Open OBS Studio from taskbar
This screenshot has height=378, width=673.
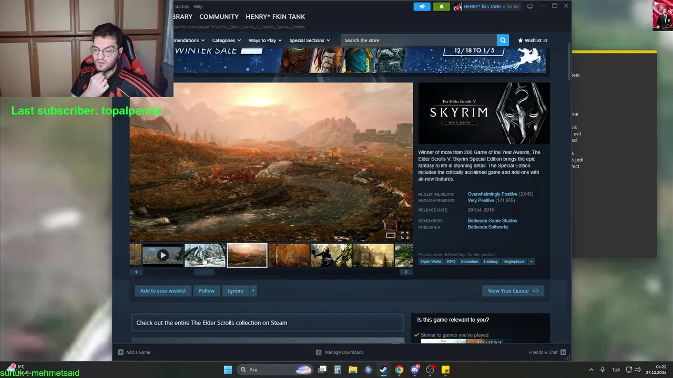(430, 370)
